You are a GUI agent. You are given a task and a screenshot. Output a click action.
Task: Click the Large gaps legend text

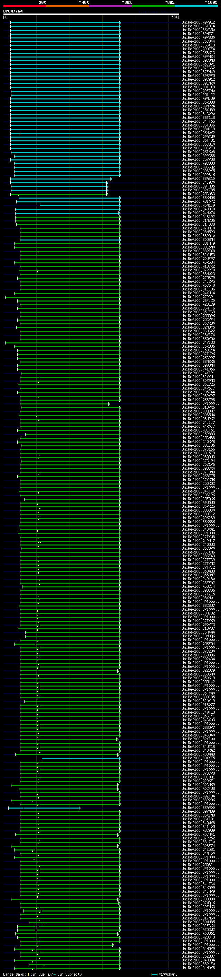pos(42,974)
